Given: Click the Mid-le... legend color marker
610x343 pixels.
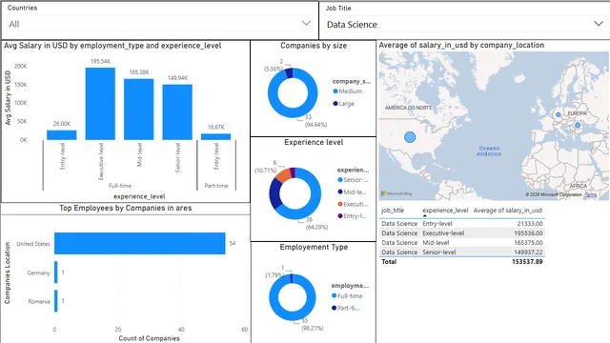Looking at the screenshot, I should pos(340,192).
